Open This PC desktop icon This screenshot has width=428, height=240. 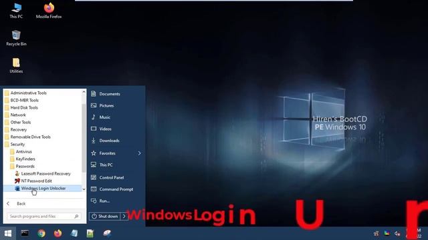coord(16,11)
